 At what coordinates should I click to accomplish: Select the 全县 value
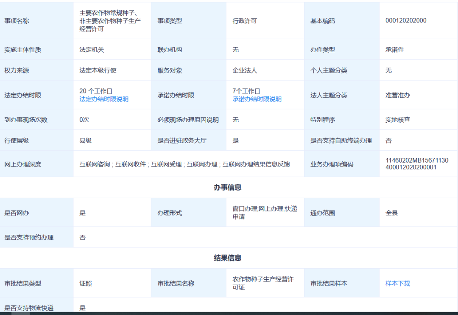coord(391,213)
